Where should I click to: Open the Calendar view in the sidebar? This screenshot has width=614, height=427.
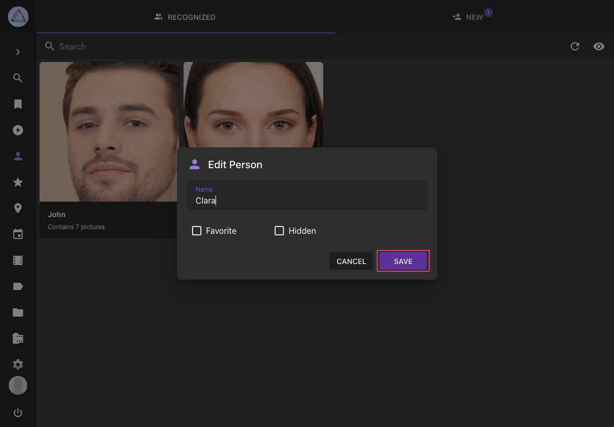[x=18, y=234]
